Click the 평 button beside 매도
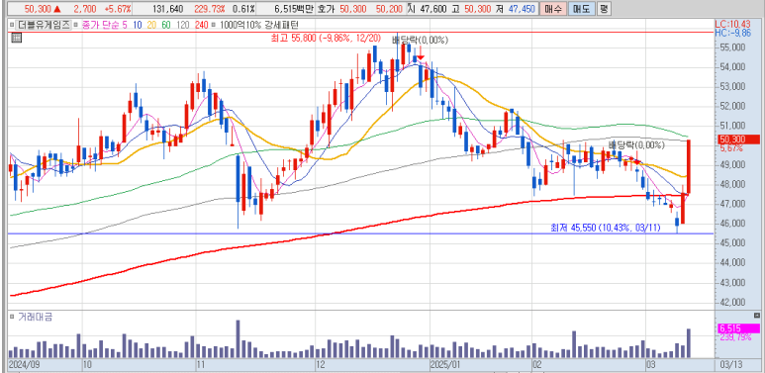Screen dimensions: 765x373 point(604,9)
